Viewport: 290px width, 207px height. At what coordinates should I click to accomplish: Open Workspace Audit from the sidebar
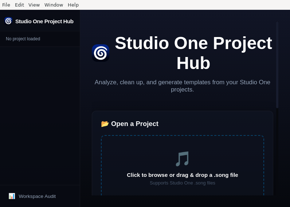(x=40, y=196)
